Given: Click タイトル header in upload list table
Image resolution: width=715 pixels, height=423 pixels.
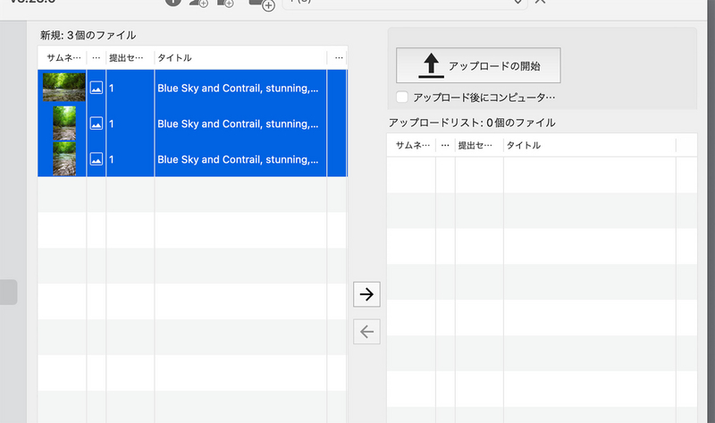Looking at the screenshot, I should click(524, 146).
